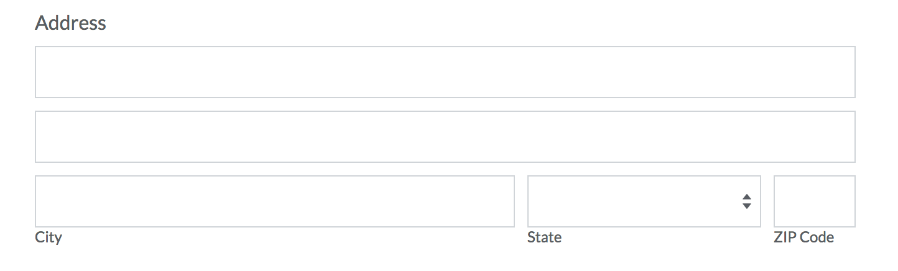
Task: Select the wide input above City label
Action: [274, 201]
